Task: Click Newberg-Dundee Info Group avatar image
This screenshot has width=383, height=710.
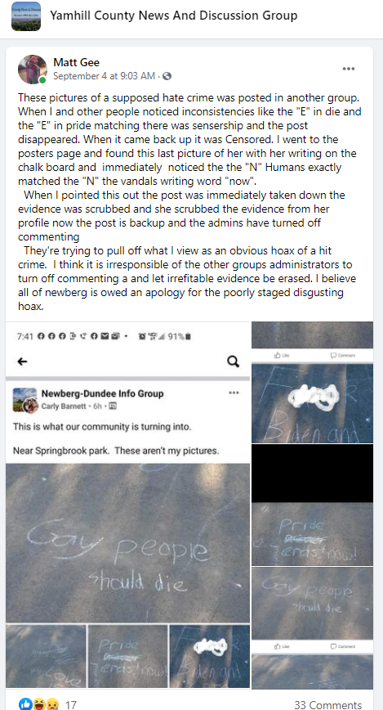Action: click(x=24, y=400)
